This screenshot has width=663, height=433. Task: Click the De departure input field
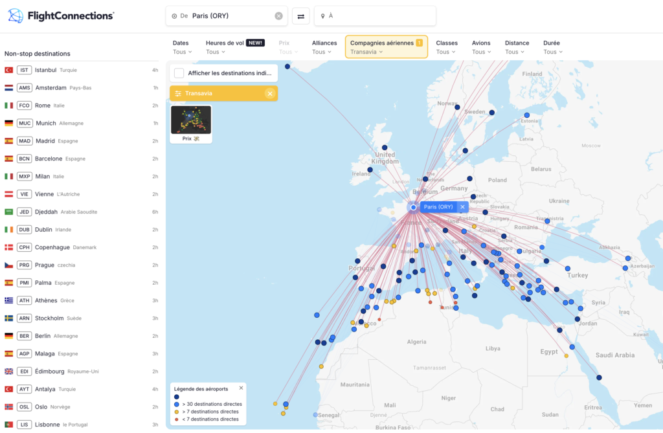click(227, 16)
